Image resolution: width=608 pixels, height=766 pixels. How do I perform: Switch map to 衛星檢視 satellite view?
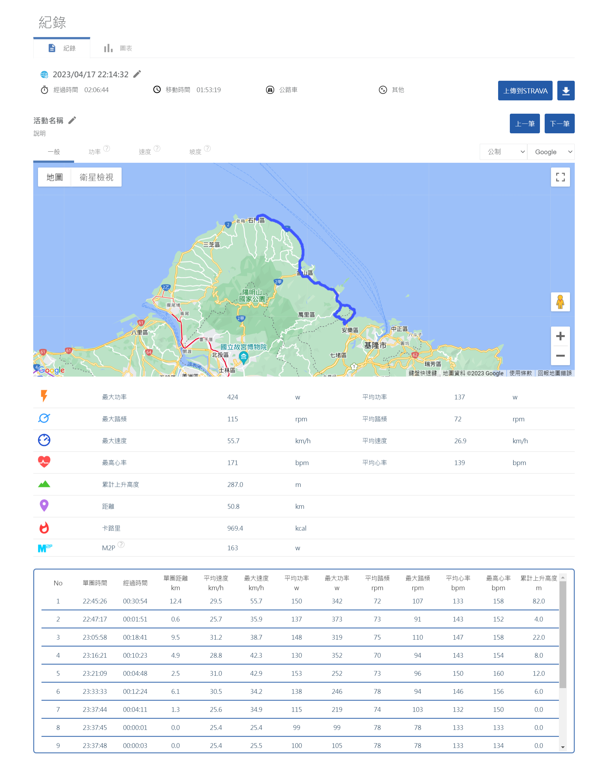[x=96, y=177]
